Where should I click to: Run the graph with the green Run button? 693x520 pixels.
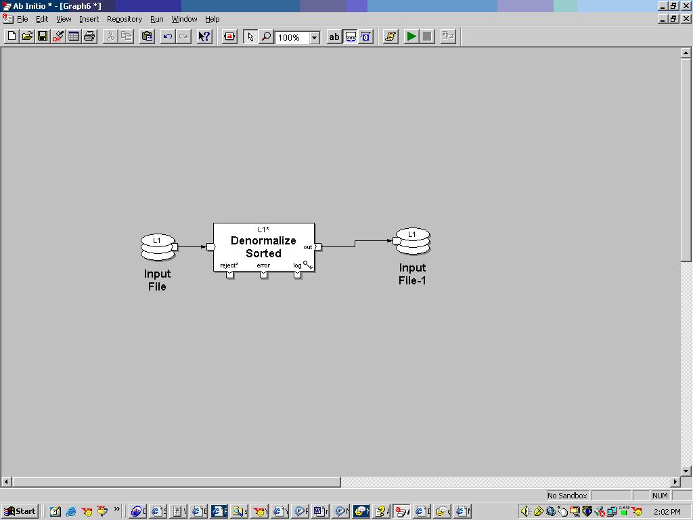coord(411,37)
